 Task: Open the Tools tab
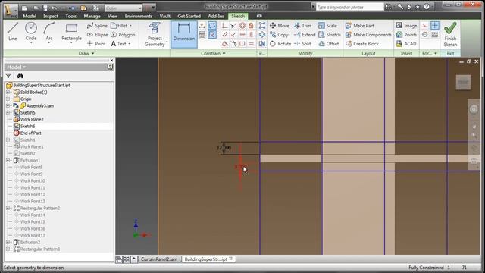pos(70,16)
